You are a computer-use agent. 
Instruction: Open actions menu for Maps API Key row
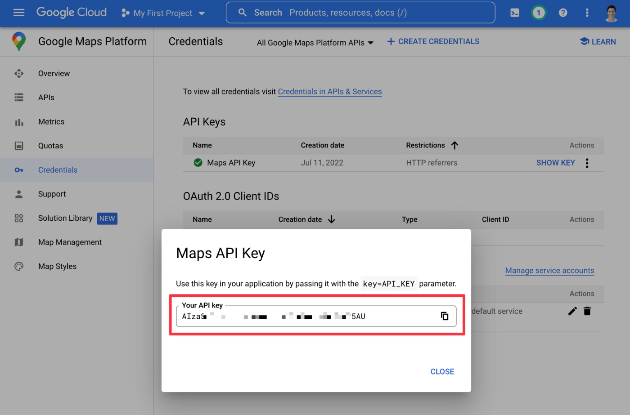587,163
